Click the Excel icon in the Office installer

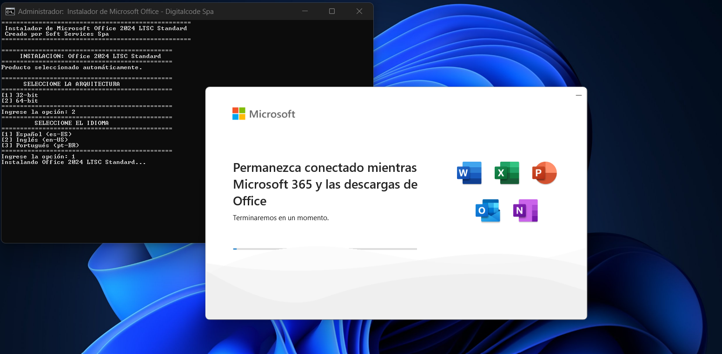pyautogui.click(x=507, y=173)
